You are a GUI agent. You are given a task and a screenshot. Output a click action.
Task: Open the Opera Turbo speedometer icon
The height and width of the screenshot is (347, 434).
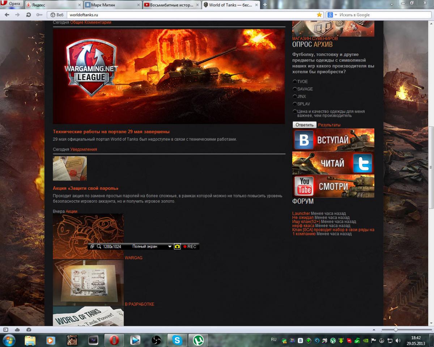point(29,330)
